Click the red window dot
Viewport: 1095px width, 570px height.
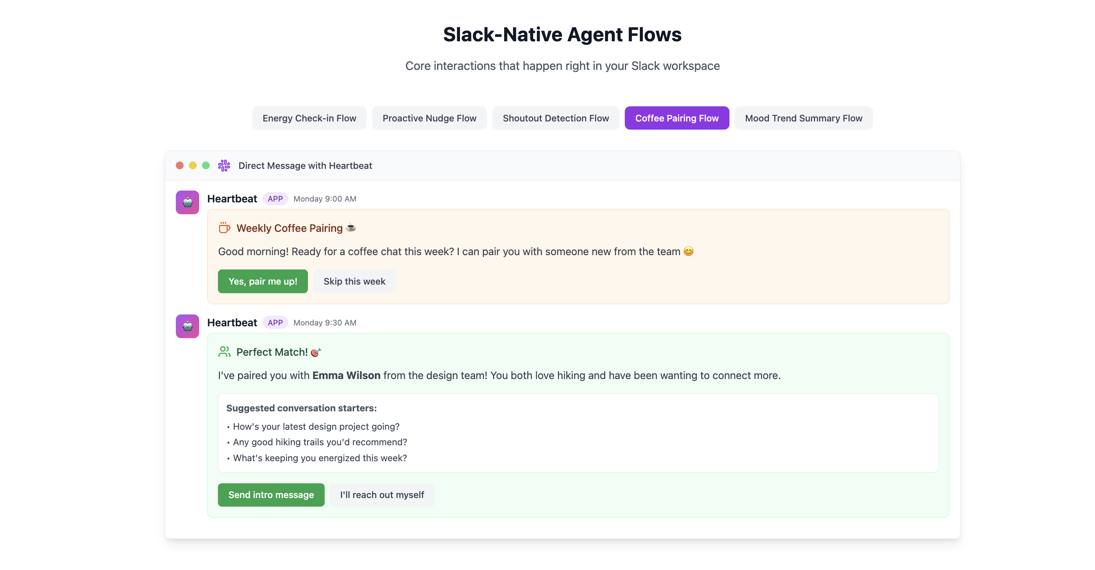pyautogui.click(x=180, y=165)
